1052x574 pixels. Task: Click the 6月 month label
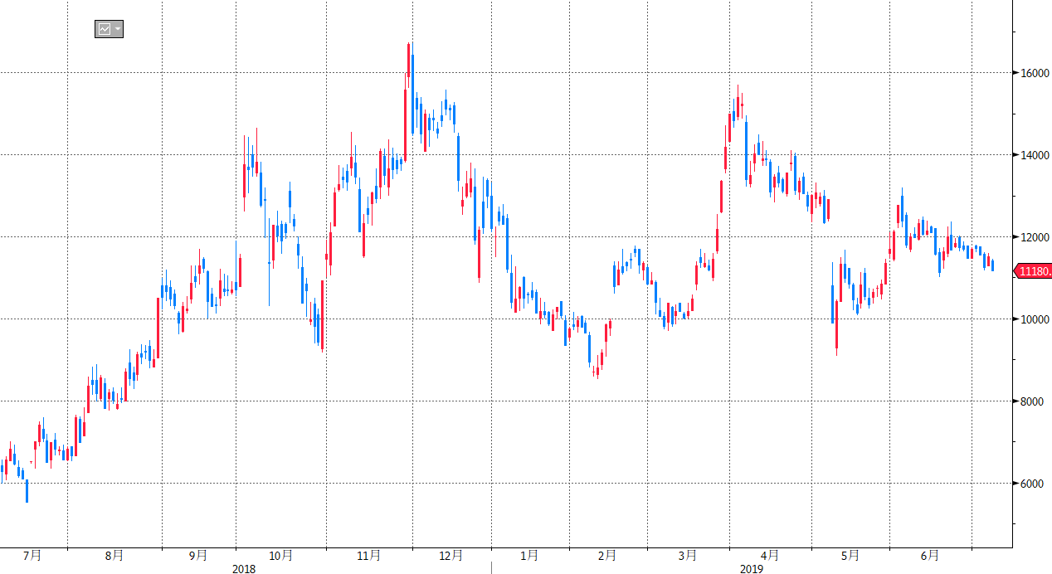pyautogui.click(x=930, y=556)
